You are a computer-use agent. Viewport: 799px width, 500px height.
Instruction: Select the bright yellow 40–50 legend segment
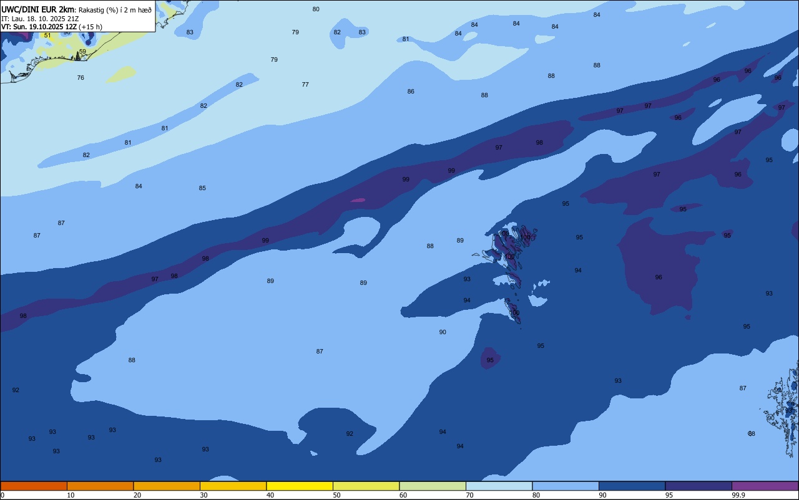click(x=300, y=486)
